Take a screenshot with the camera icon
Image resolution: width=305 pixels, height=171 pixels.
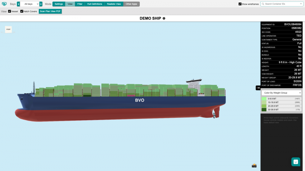254,166
